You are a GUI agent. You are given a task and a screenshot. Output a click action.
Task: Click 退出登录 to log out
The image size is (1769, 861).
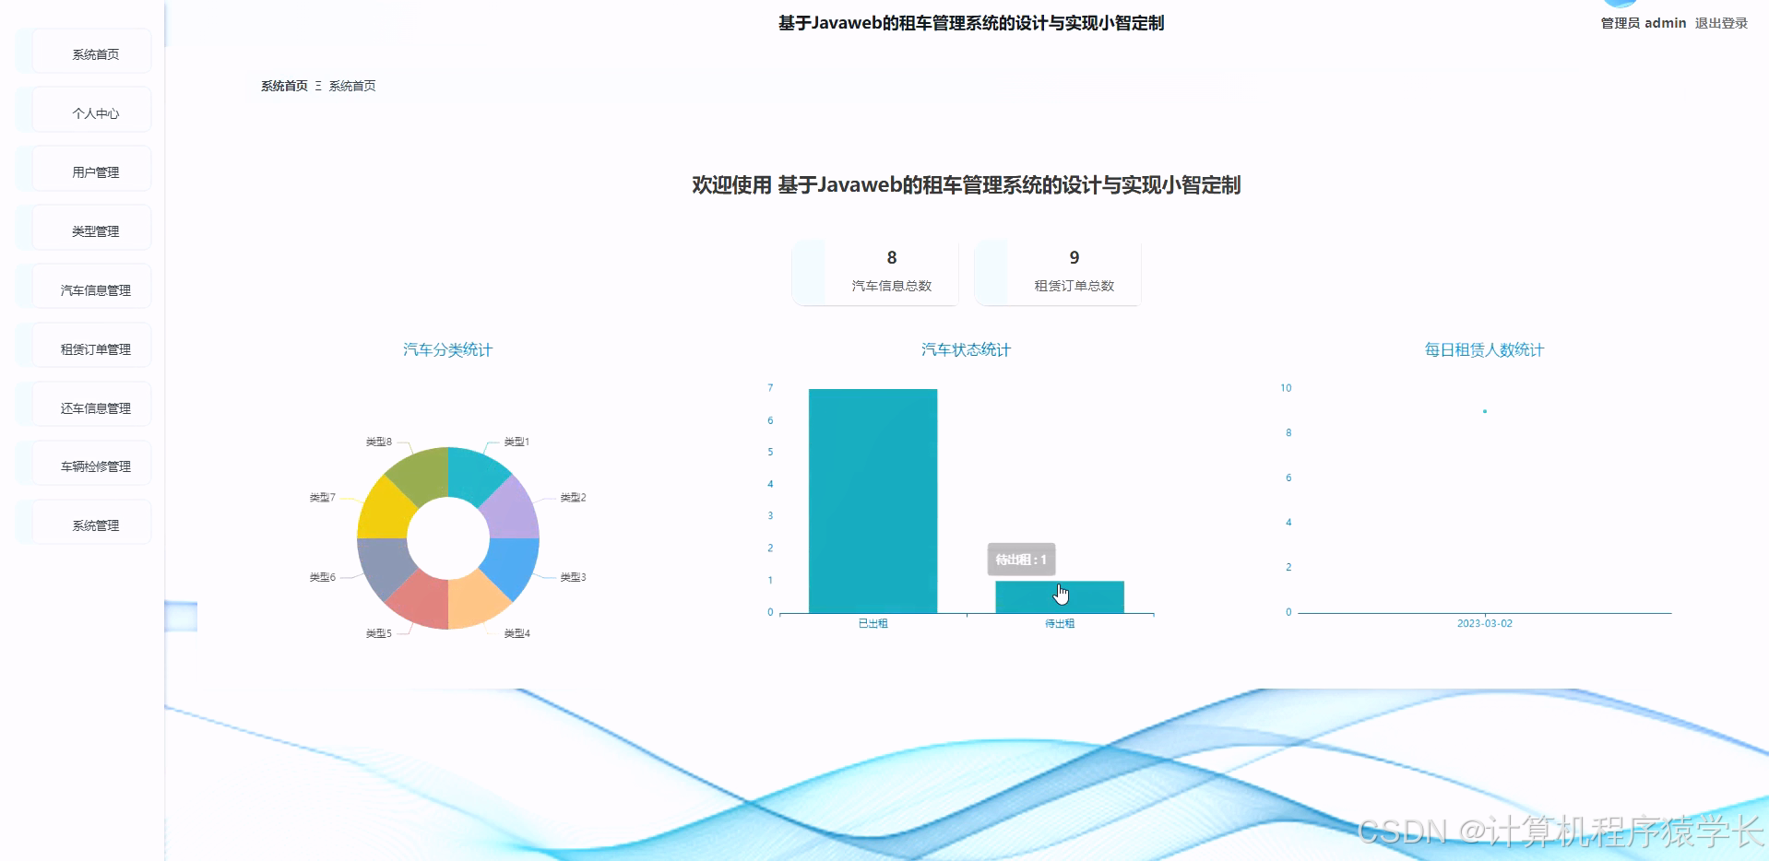point(1719,23)
